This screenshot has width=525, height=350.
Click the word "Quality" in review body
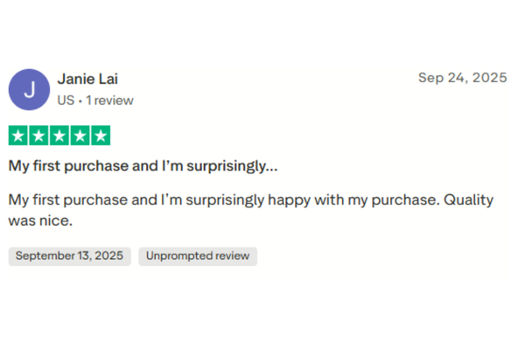[469, 199]
